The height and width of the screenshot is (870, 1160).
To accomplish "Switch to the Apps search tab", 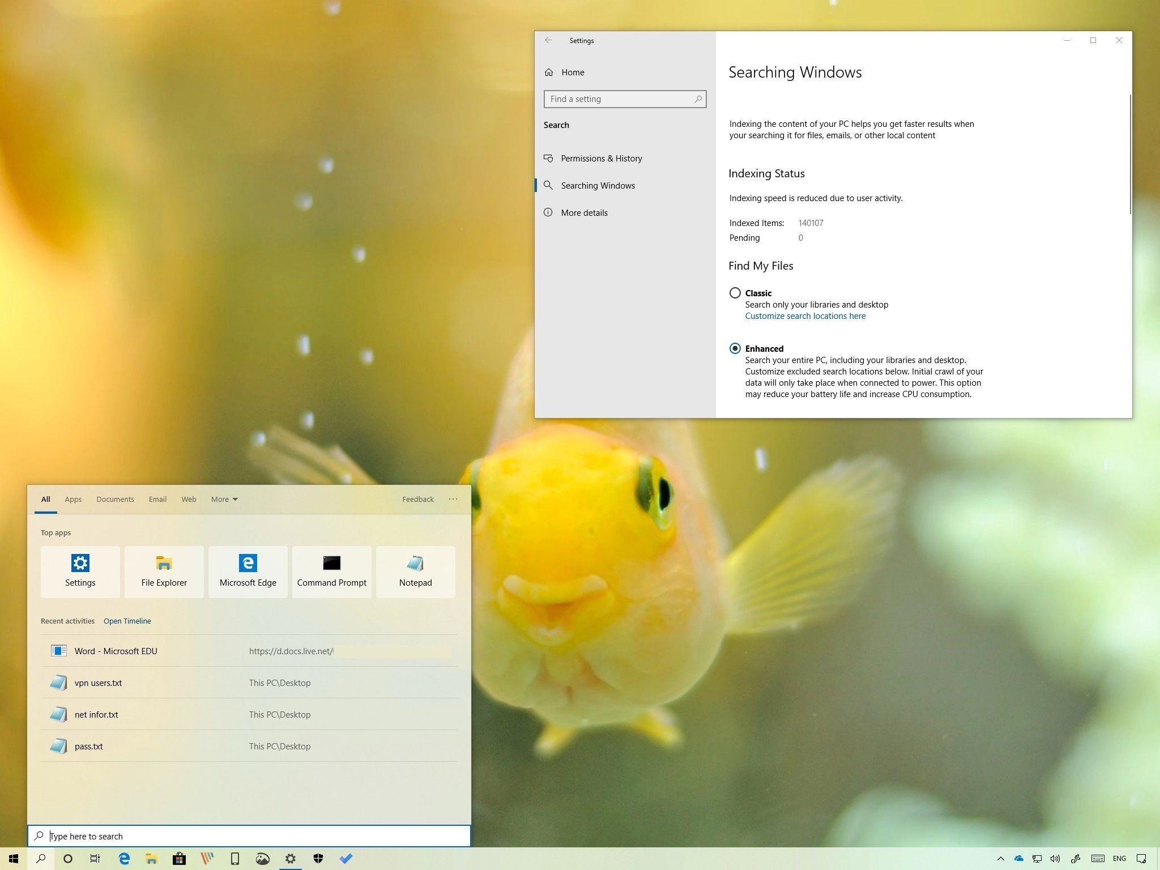I will click(x=73, y=499).
